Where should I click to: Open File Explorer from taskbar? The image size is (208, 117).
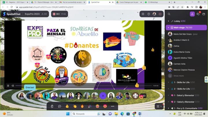coord(116,114)
